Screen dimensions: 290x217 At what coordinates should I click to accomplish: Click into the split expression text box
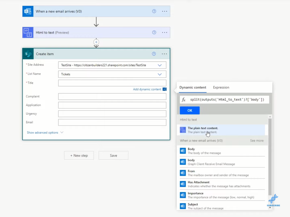[227, 100]
